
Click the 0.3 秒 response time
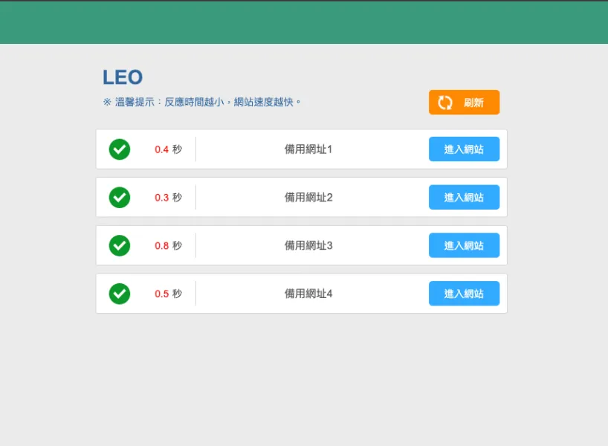pyautogui.click(x=168, y=198)
